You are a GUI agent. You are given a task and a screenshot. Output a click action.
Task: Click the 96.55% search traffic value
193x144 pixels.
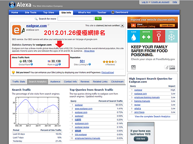(119, 105)
